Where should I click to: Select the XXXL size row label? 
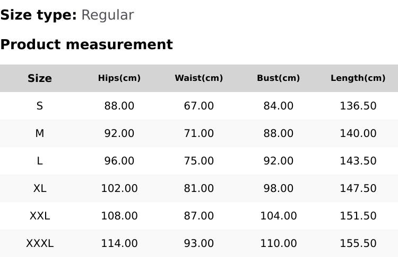click(x=40, y=243)
